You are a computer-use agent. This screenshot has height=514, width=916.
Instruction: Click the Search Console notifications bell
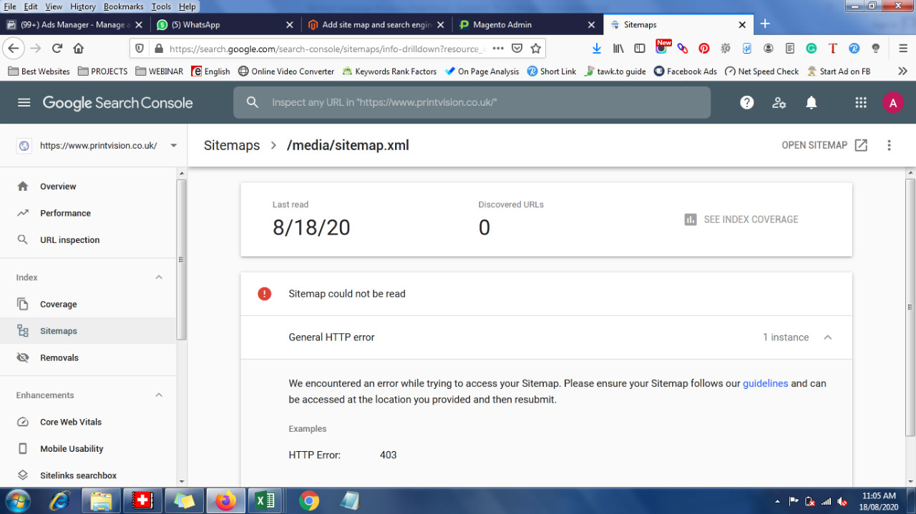811,102
